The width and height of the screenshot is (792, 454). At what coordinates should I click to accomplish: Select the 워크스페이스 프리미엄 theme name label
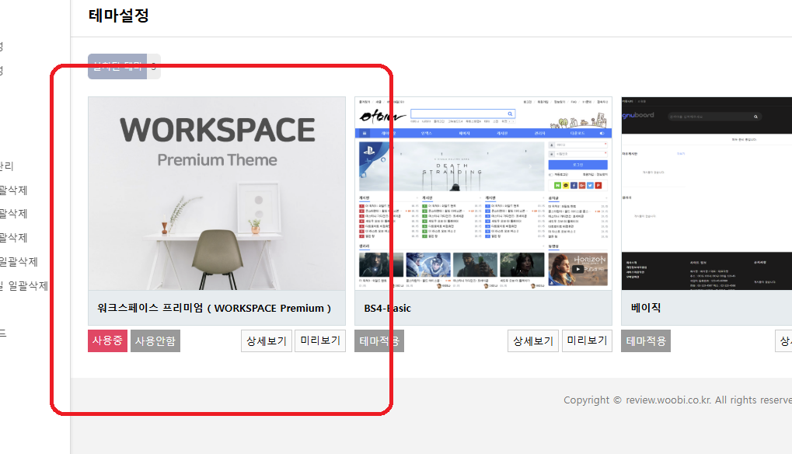[x=215, y=308]
